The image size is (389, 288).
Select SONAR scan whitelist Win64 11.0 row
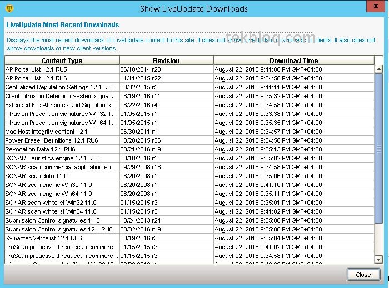pos(189,212)
